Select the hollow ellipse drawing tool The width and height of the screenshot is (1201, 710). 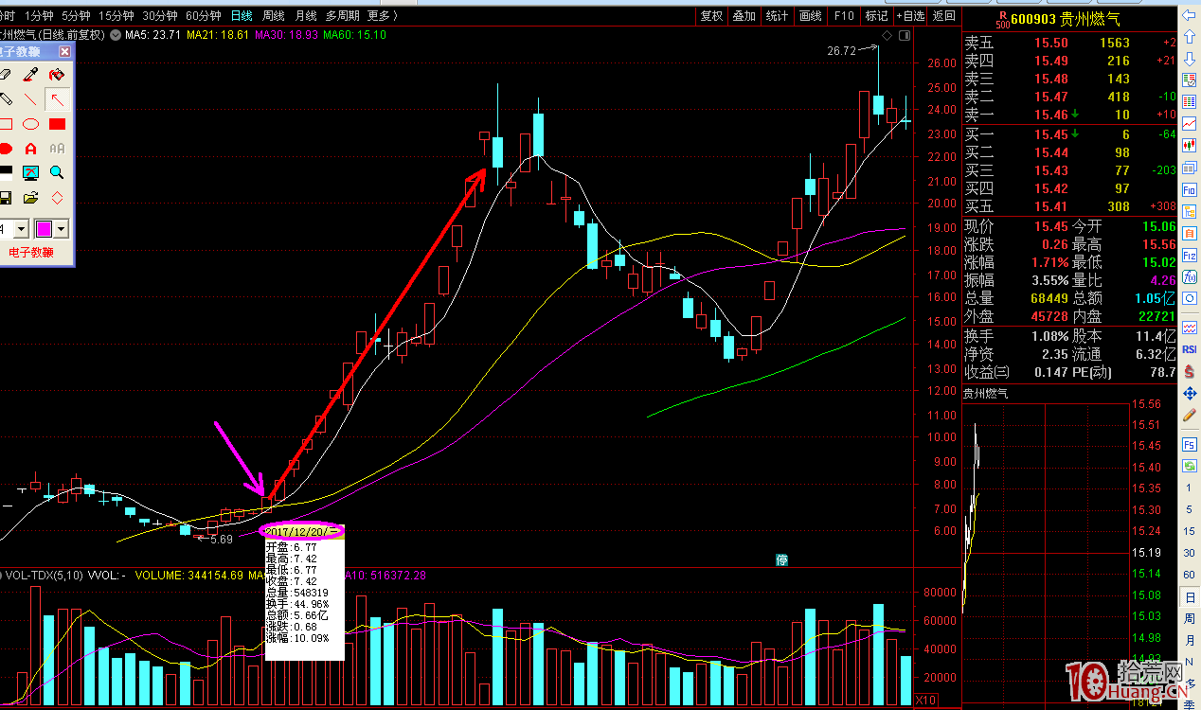click(x=30, y=124)
